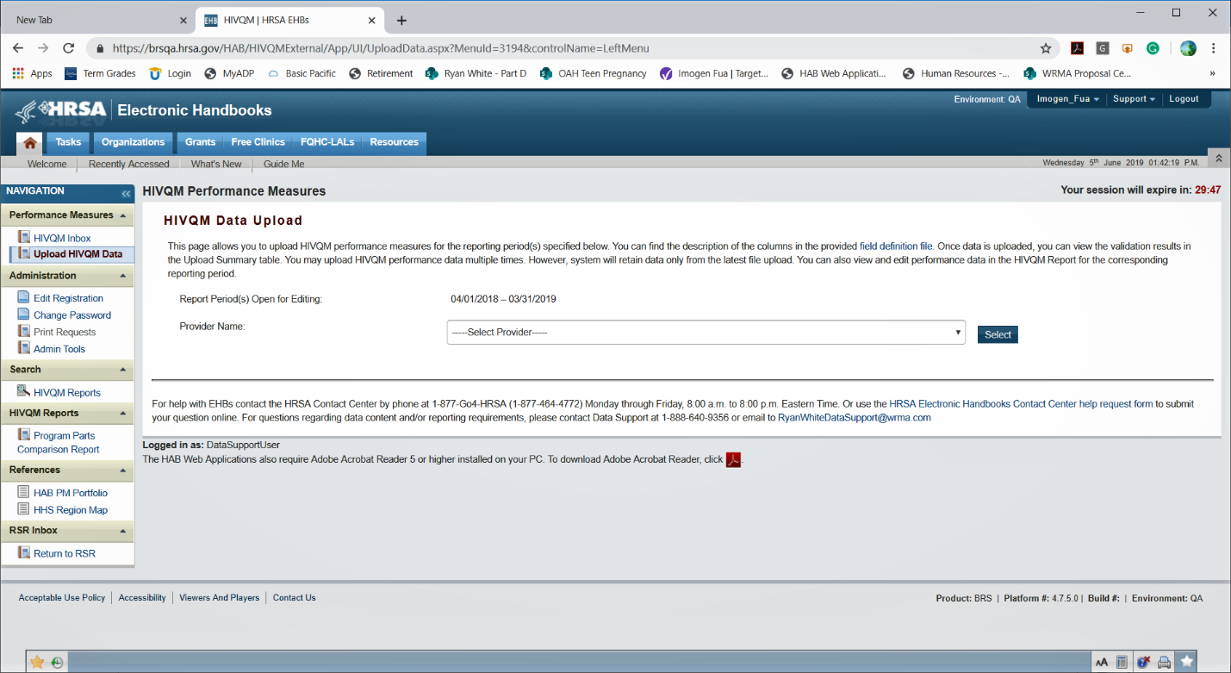Click the help icon with red X
Viewport: 1231px width, 673px height.
1144,662
